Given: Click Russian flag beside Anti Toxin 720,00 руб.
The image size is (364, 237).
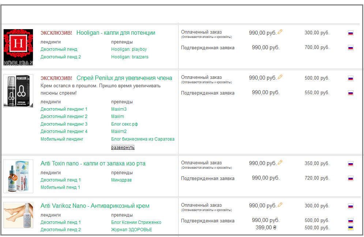Looking at the screenshot, I should (x=350, y=178).
